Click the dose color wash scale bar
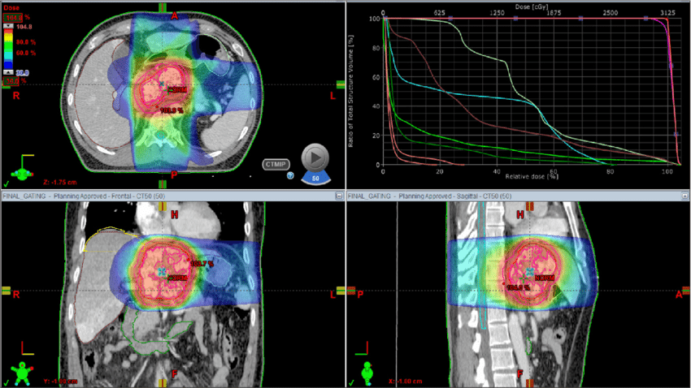Image resolution: width=691 pixels, height=388 pixels. 8,49
